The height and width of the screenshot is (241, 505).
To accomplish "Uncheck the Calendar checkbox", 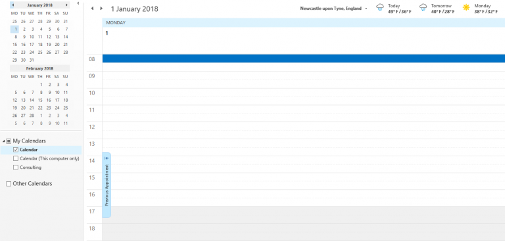I will [x=16, y=150].
